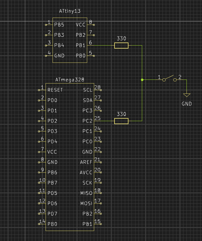Image resolution: width=202 pixels, height=241 pixels.
Task: Select the ATtiny13 component title
Action: (70, 11)
